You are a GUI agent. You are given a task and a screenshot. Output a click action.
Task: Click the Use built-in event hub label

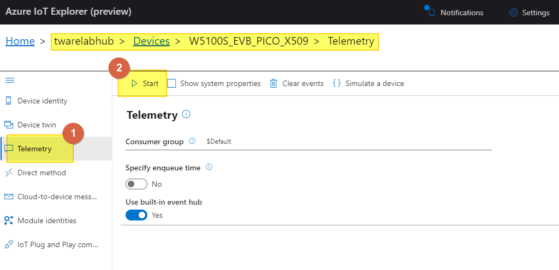(x=164, y=202)
